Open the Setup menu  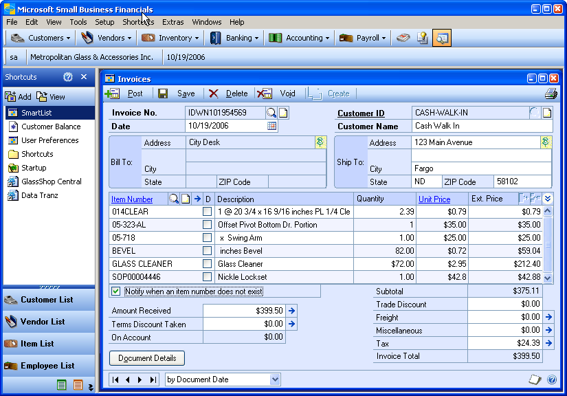pyautogui.click(x=104, y=22)
